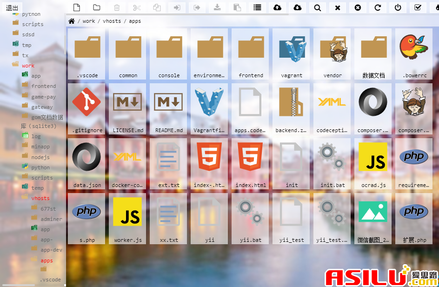Select the .bowerrc file tile
This screenshot has width=439, height=287.
[414, 54]
